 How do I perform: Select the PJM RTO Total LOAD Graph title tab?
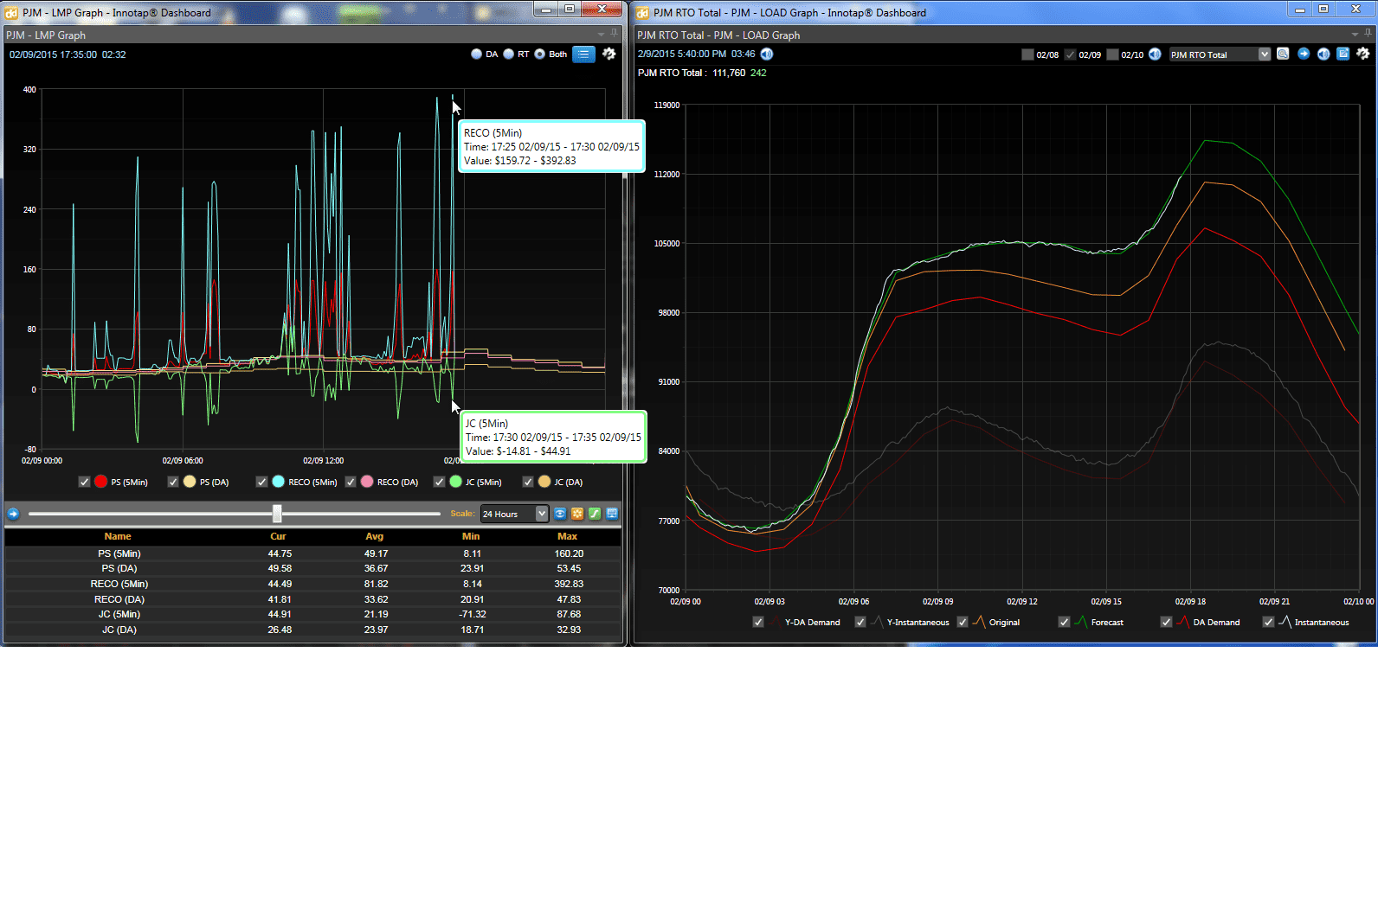718,35
